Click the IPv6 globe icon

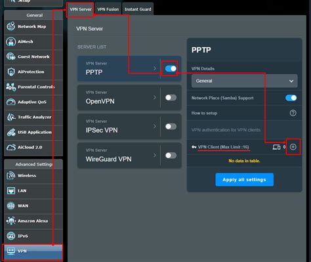click(10, 236)
